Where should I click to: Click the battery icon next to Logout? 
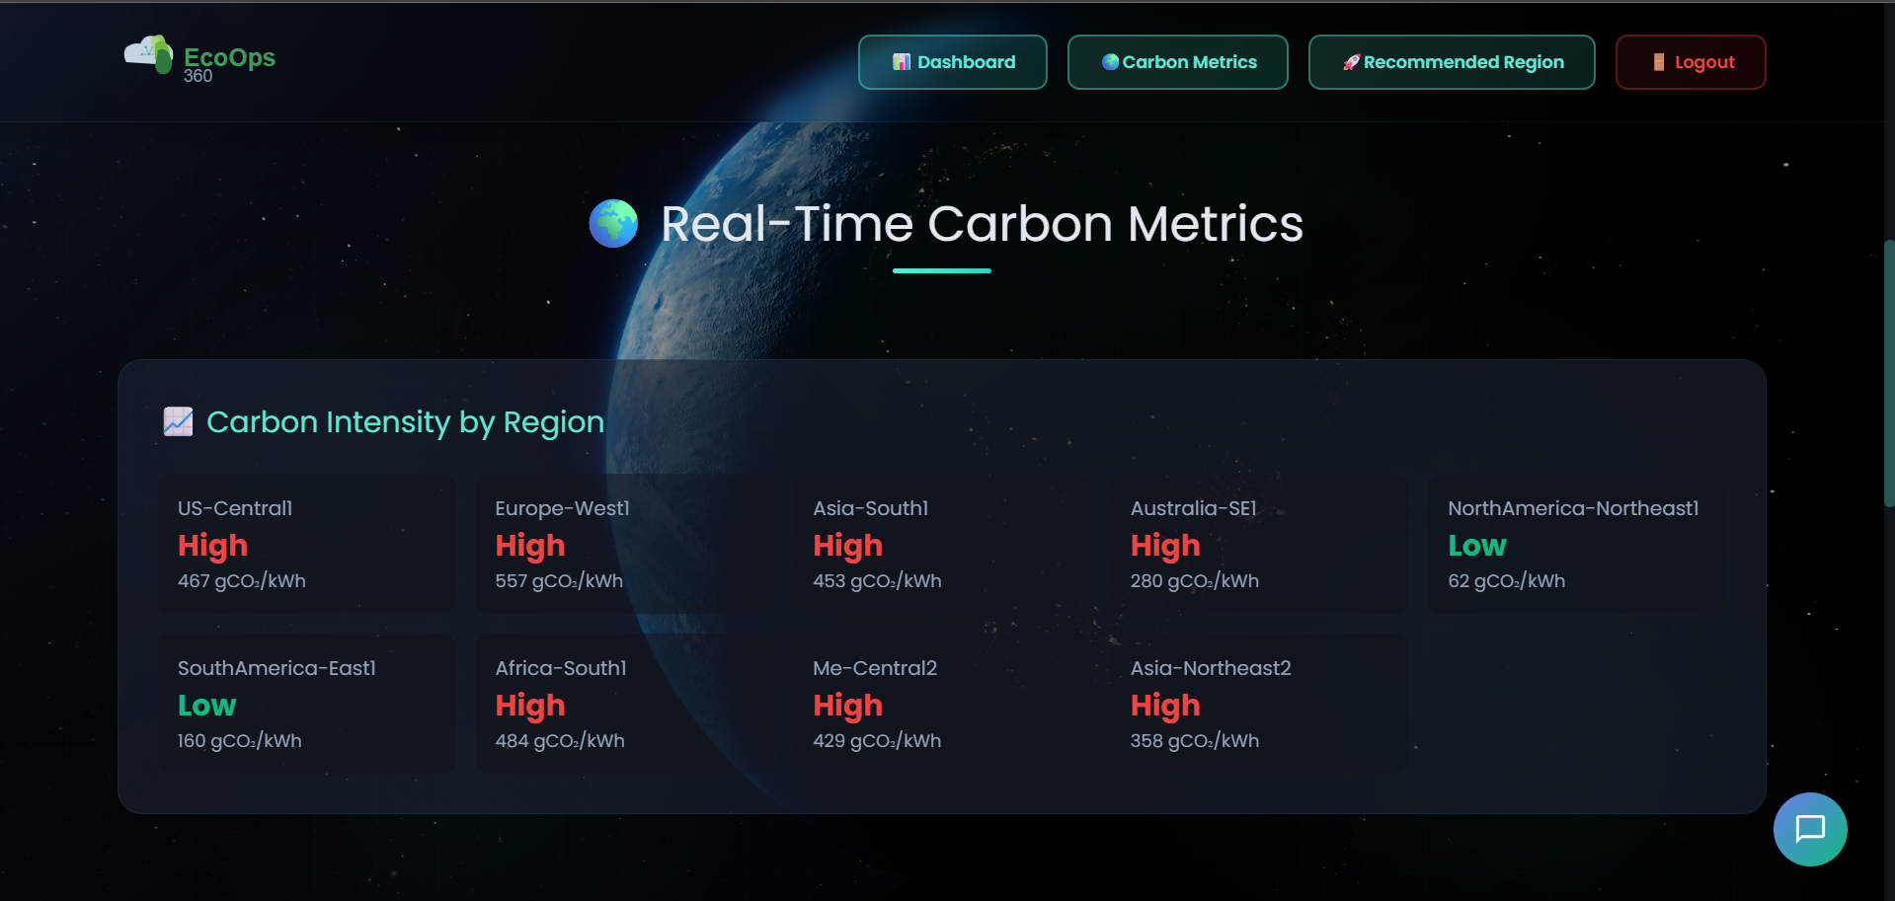click(1657, 61)
